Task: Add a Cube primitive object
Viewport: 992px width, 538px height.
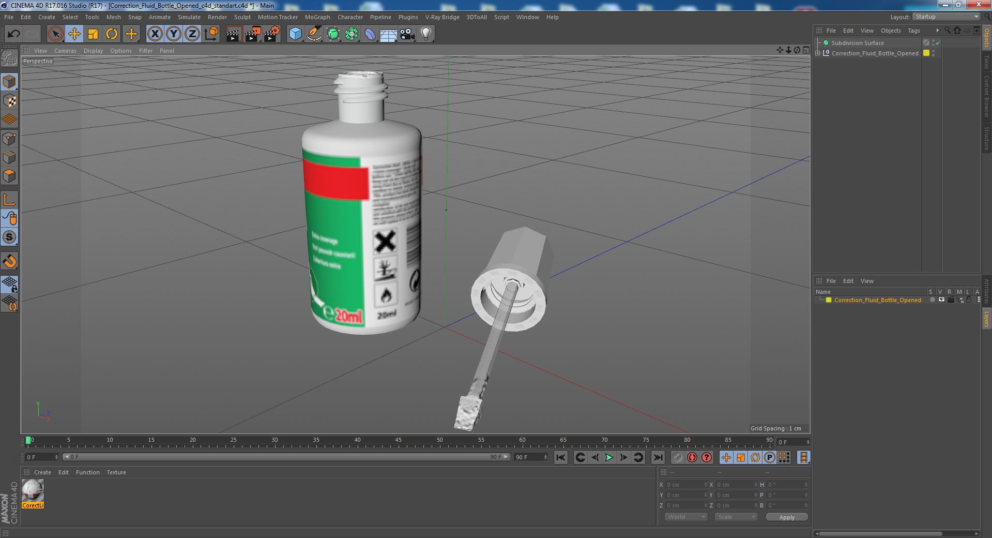Action: (x=295, y=34)
